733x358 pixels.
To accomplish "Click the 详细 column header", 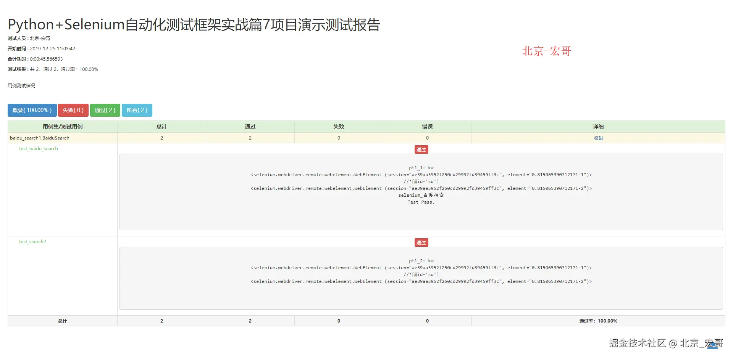I will (x=598, y=127).
